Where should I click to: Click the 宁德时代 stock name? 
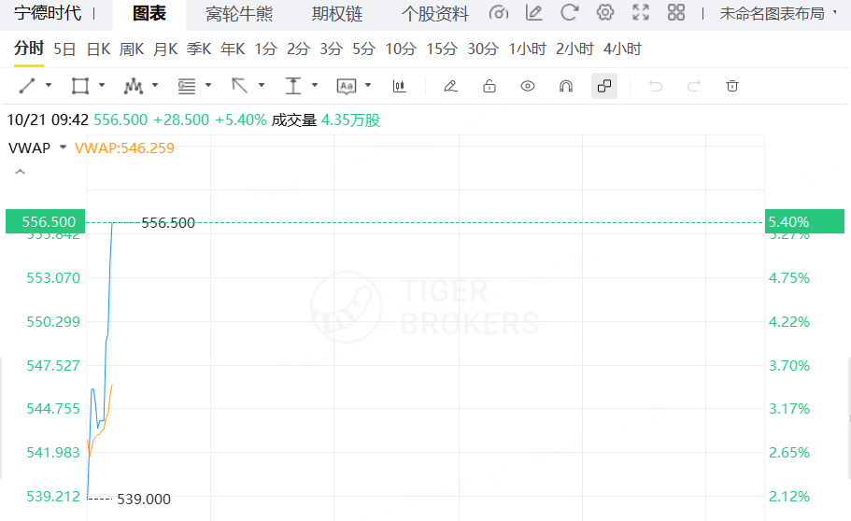tap(48, 13)
